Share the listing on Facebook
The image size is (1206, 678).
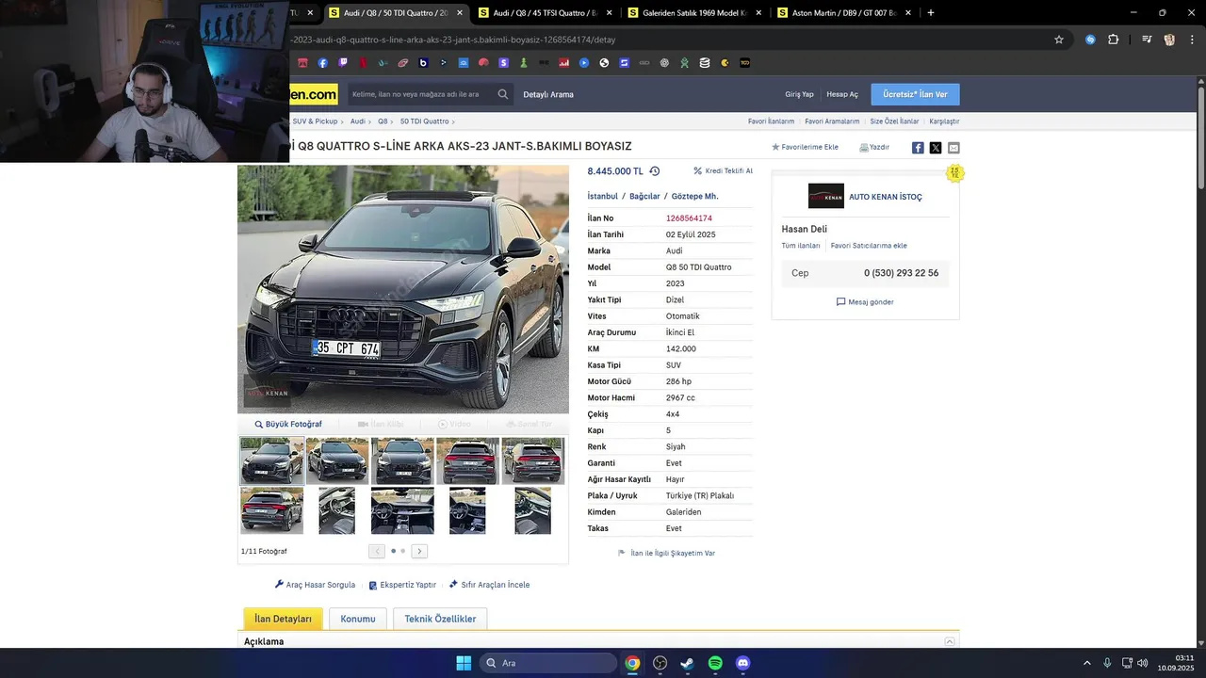(918, 148)
